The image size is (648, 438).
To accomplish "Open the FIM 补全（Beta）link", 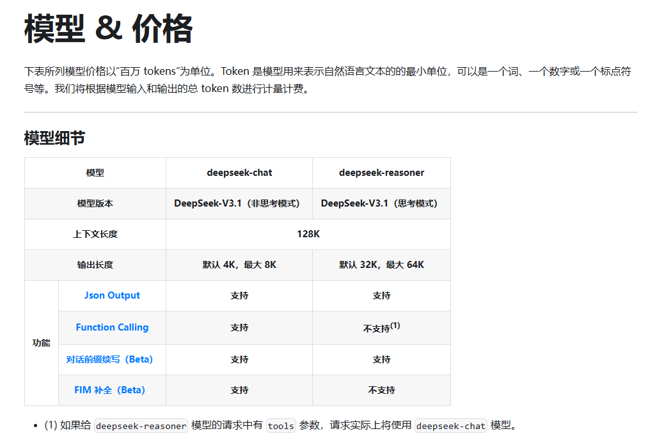I will 109,390.
